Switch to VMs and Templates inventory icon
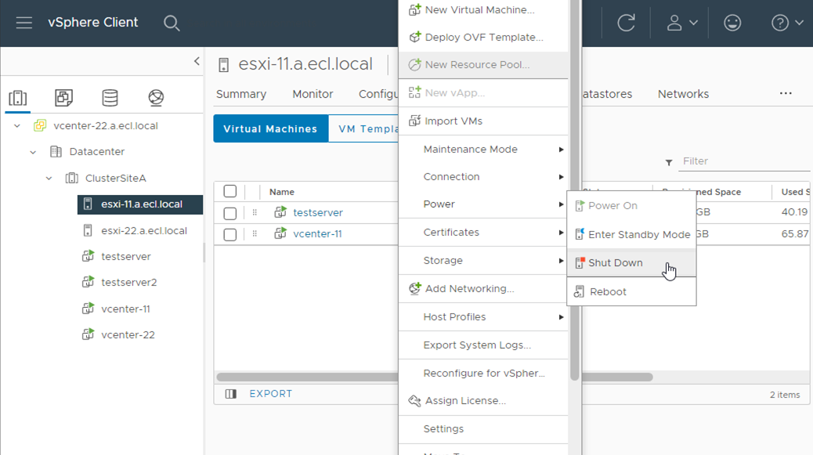Screen dimensions: 813x455 [x=63, y=98]
